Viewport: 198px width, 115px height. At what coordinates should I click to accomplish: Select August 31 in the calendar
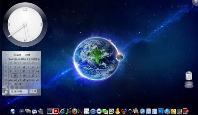pyautogui.click(x=19, y=84)
